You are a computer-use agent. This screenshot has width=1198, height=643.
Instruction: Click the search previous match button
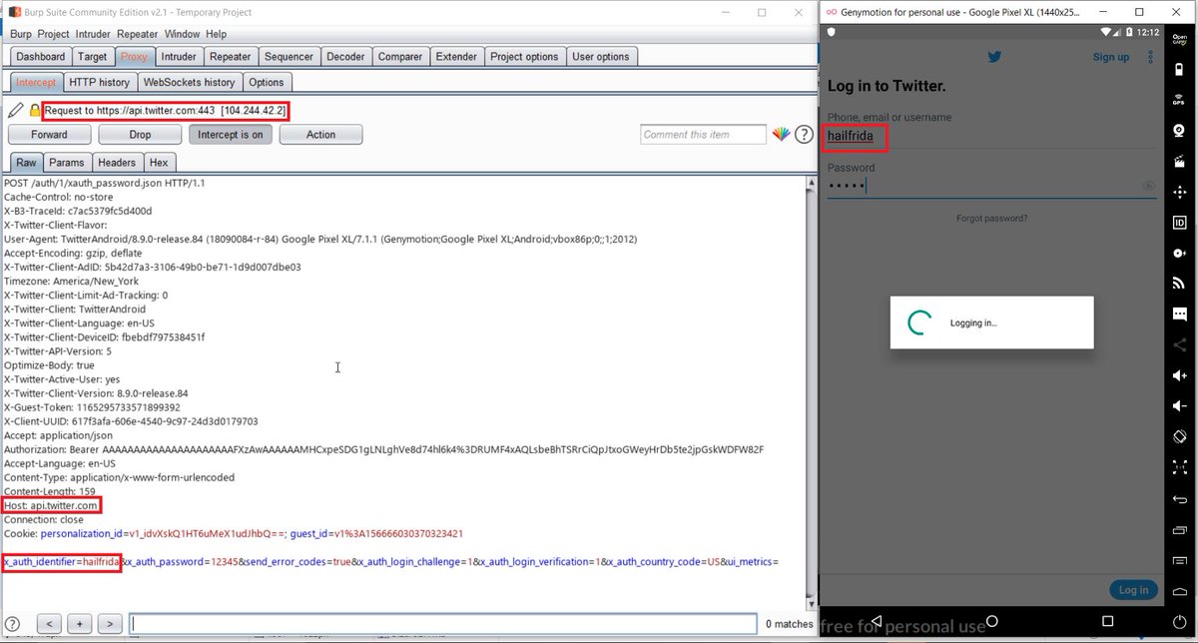point(48,624)
